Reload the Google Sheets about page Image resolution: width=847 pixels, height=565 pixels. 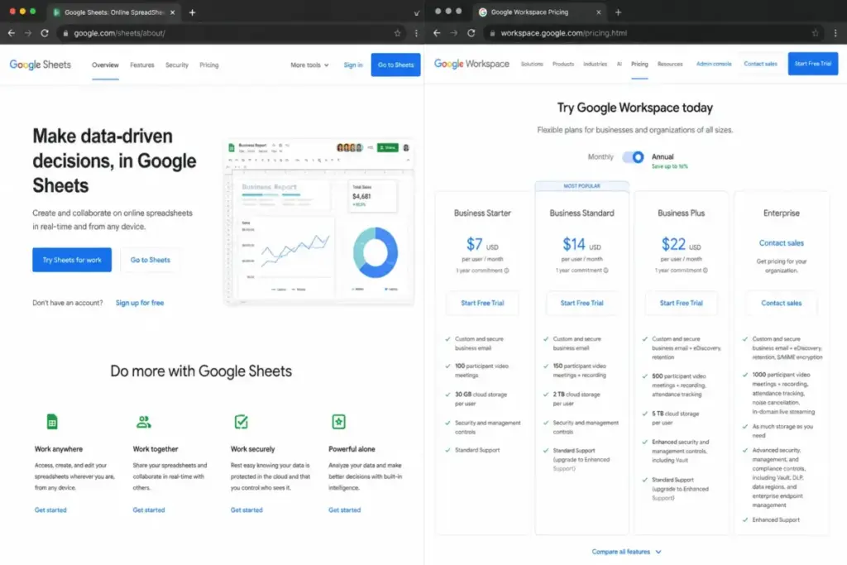(x=45, y=33)
